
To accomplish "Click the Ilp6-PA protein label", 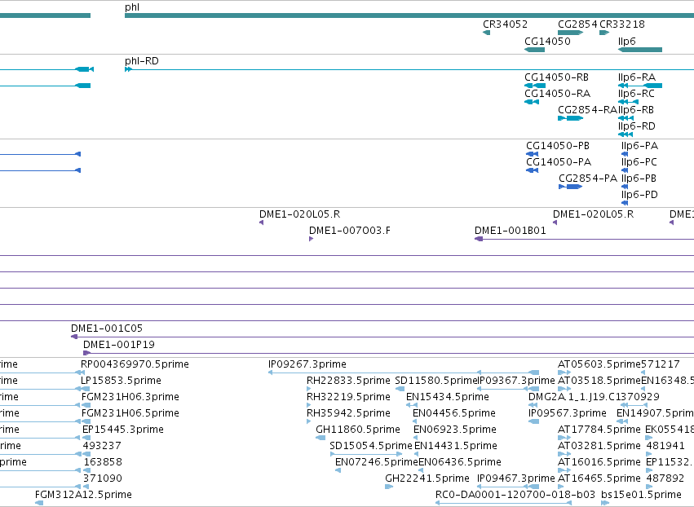I will coord(639,146).
